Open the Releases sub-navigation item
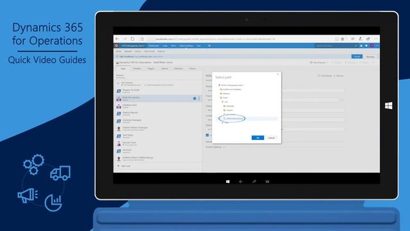Image resolution: width=410 pixels, height=231 pixels. pos(128,51)
